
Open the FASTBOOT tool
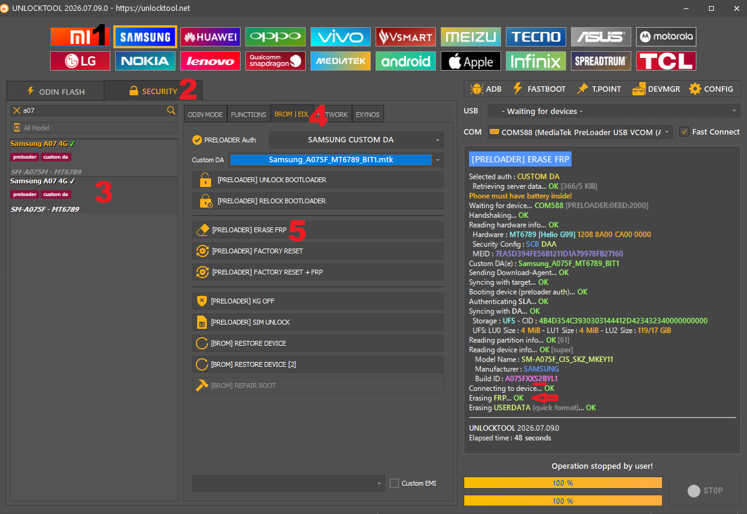pos(539,89)
